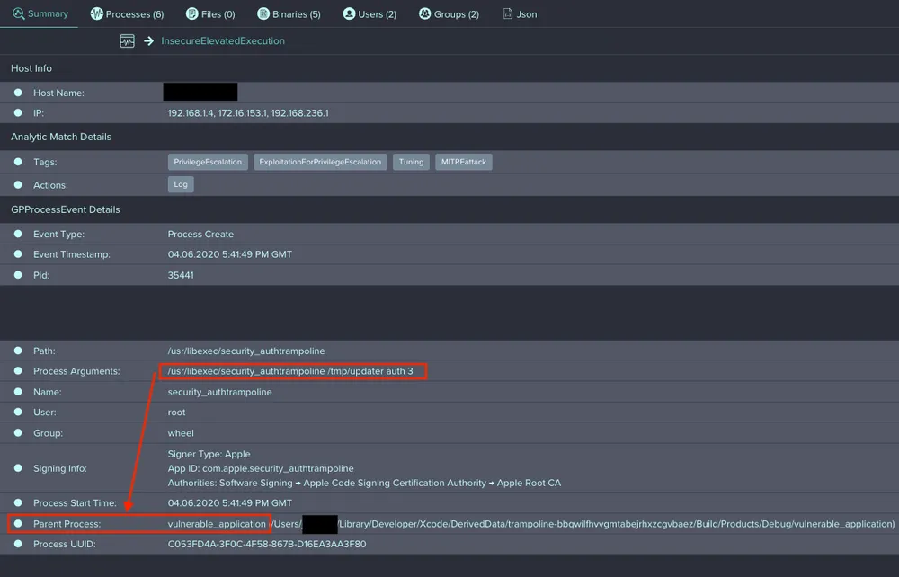Select the pulse icon on the Processes tab
The image size is (899, 577).
(x=95, y=13)
